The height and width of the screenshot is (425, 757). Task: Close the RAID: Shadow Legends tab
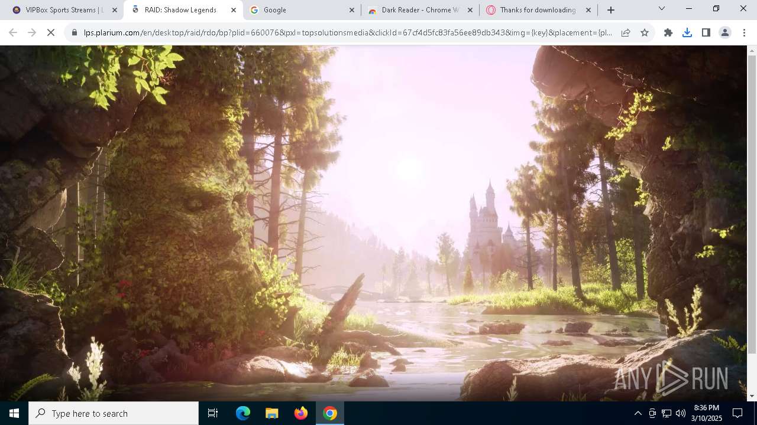point(233,10)
